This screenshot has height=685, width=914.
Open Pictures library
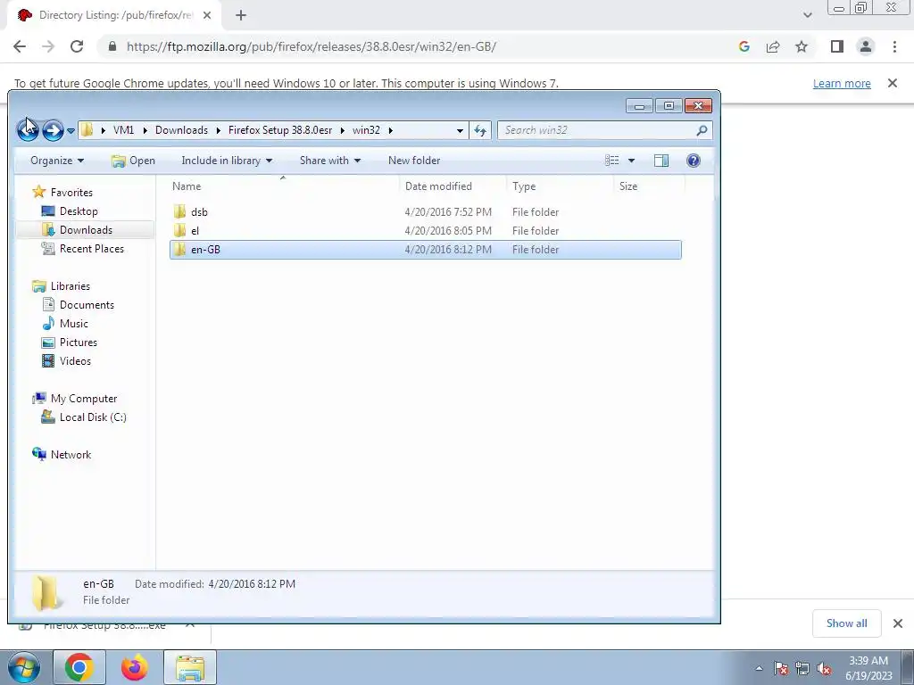click(x=79, y=342)
